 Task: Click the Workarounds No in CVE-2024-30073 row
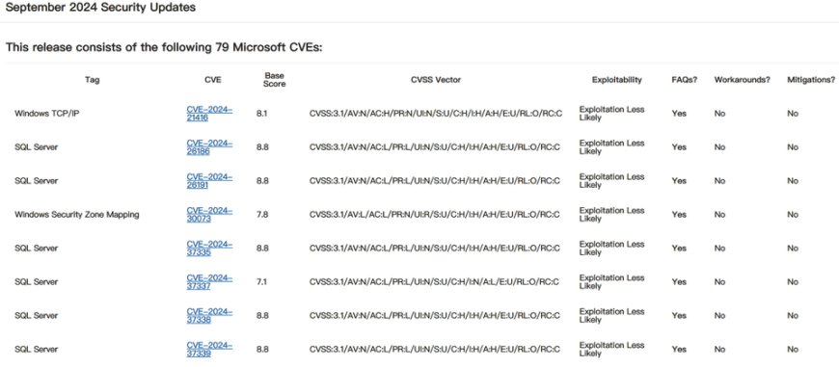tap(719, 214)
